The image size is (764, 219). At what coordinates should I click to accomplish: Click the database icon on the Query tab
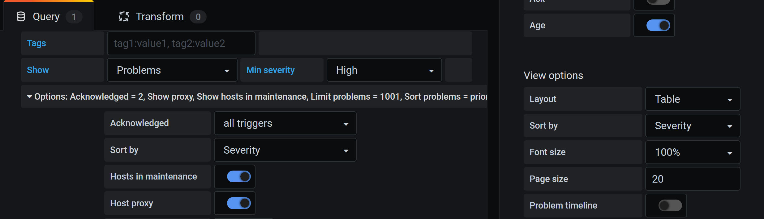coord(20,17)
